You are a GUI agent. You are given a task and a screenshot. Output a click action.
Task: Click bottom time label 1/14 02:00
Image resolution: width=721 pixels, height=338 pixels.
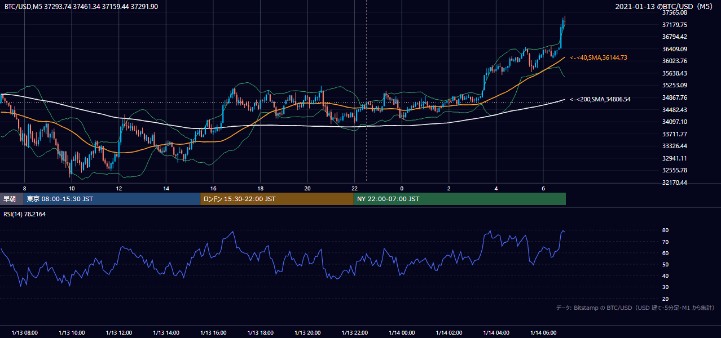pyautogui.click(x=449, y=333)
